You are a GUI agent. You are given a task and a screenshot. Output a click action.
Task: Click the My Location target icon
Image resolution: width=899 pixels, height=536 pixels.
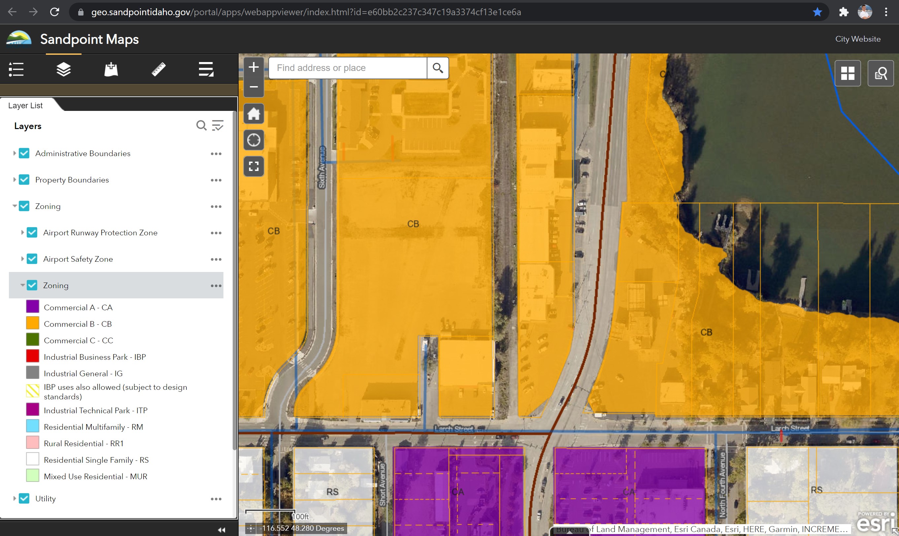pyautogui.click(x=253, y=140)
